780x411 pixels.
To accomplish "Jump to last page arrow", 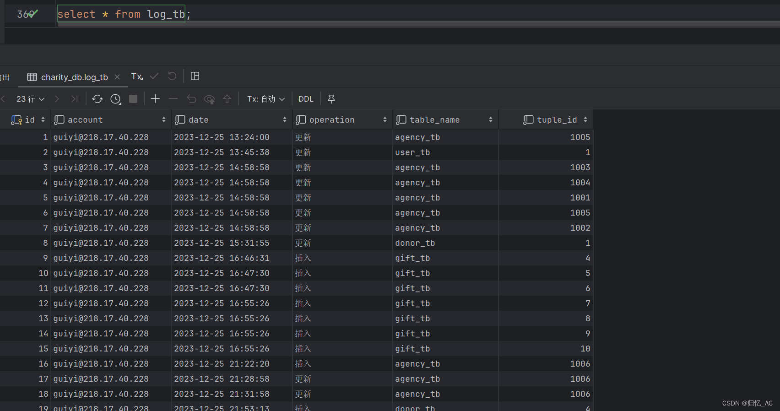I will coord(74,99).
